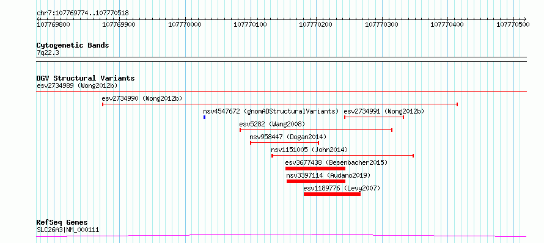Click the esv3677438 (Besenbacher2015) label
Image resolution: width=544 pixels, height=243 pixels.
[336, 162]
